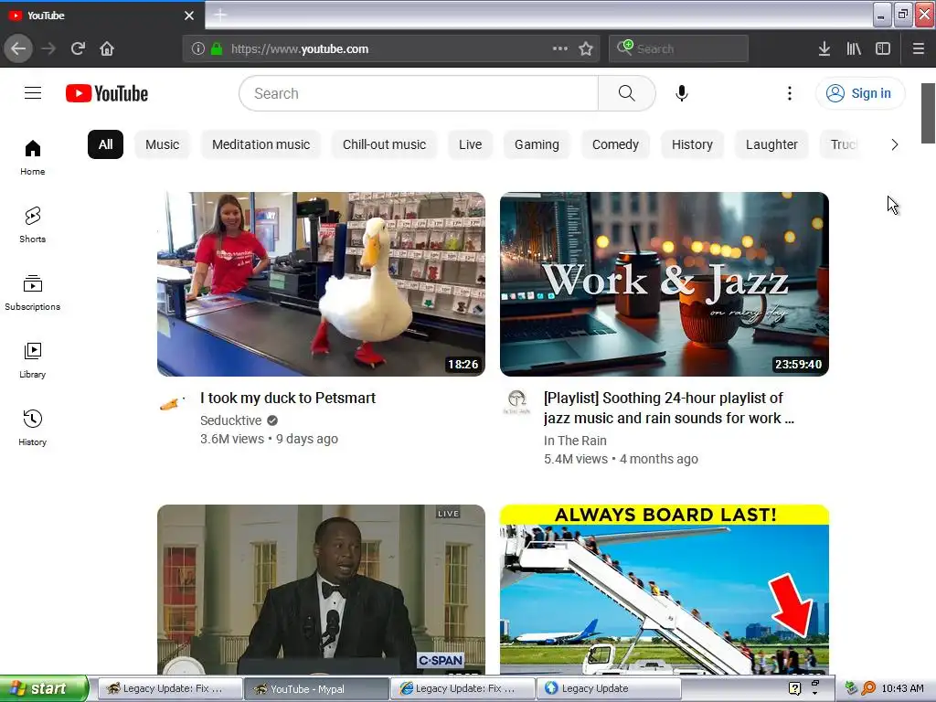Open a new browser tab
The height and width of the screenshot is (702, 936).
tap(220, 15)
